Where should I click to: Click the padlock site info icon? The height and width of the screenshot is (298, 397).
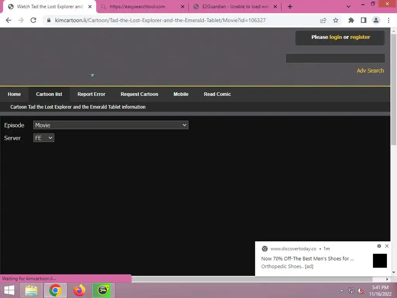pyautogui.click(x=49, y=20)
